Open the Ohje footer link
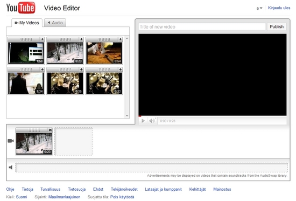 pyautogui.click(x=10, y=189)
